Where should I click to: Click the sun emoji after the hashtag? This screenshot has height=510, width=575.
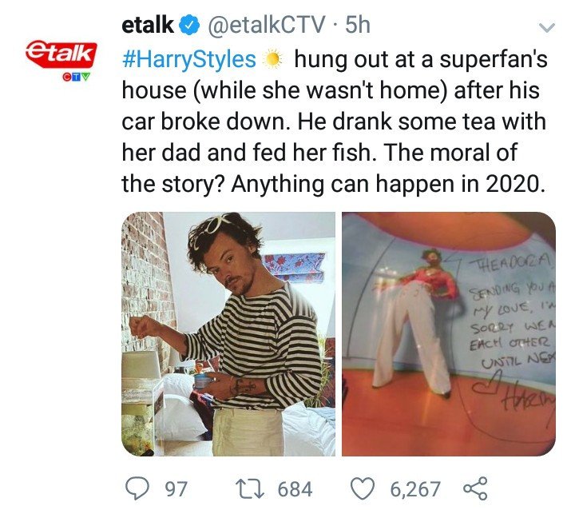(x=272, y=59)
